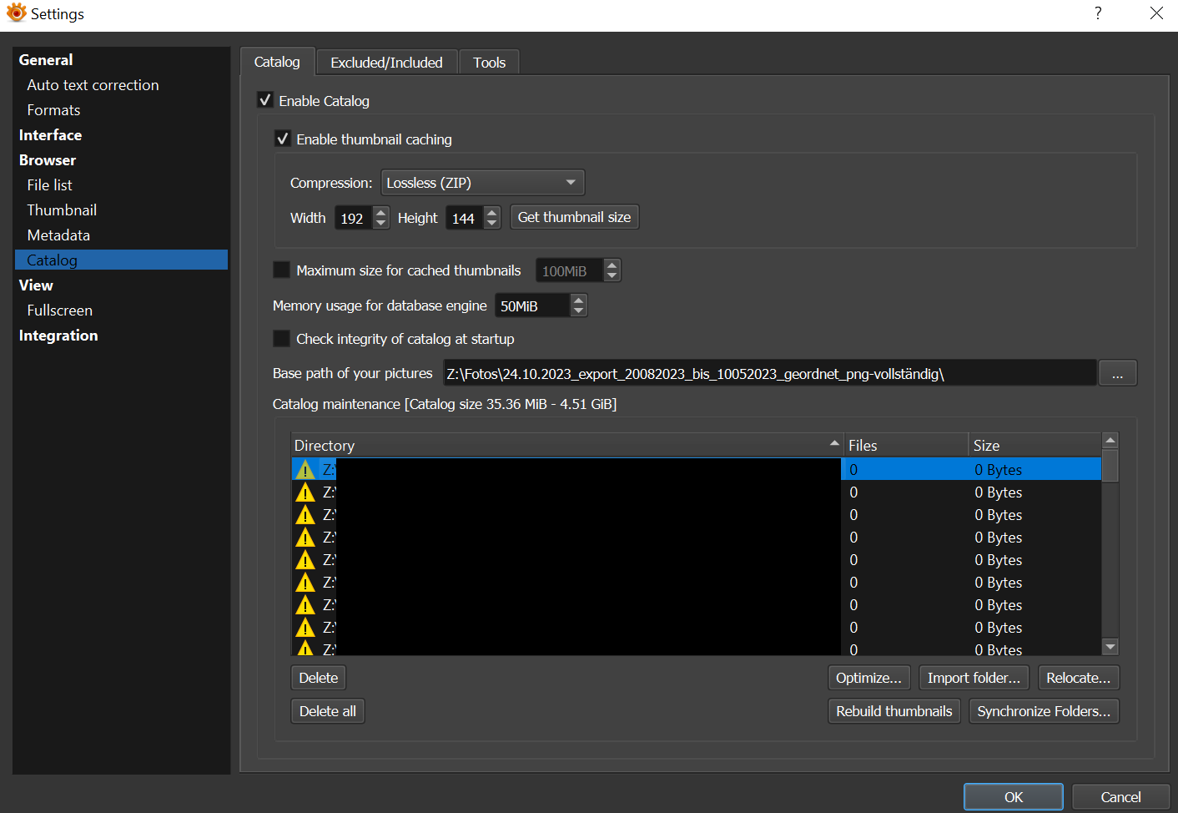The height and width of the screenshot is (813, 1178).
Task: Decrease thumbnail Height with down arrow
Action: tap(492, 223)
